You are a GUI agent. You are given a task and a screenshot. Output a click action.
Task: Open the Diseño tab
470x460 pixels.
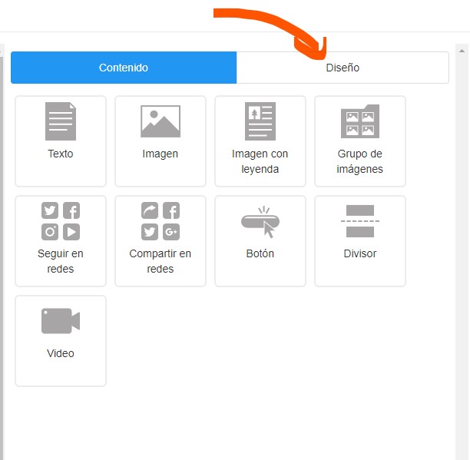pyautogui.click(x=343, y=68)
